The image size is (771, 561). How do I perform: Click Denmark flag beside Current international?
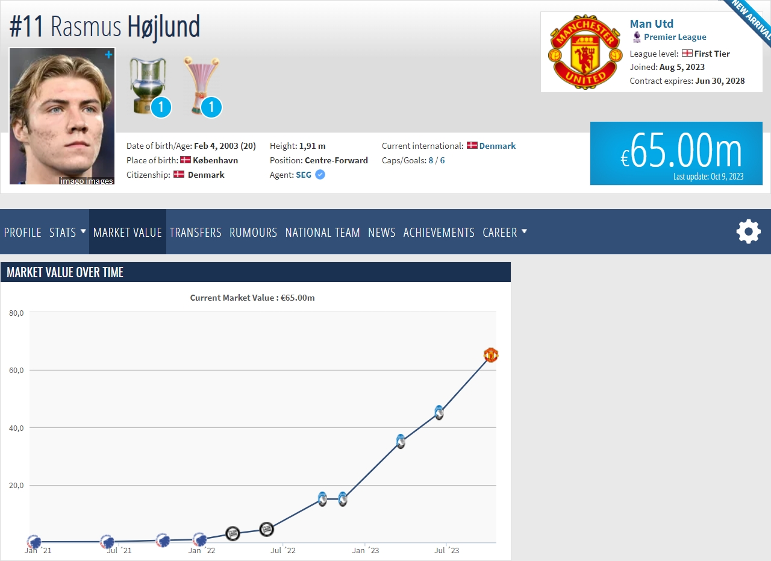[472, 146]
